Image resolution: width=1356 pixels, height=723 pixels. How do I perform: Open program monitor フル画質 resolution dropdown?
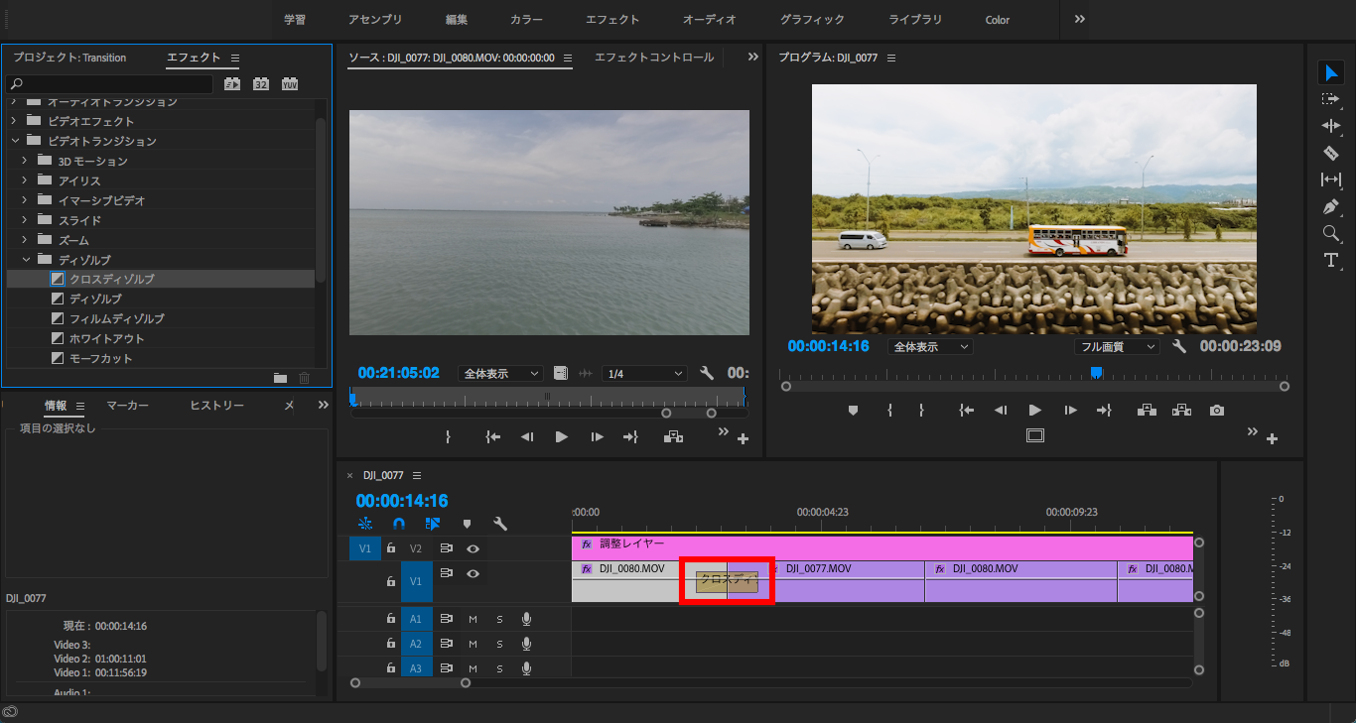[x=1117, y=347]
